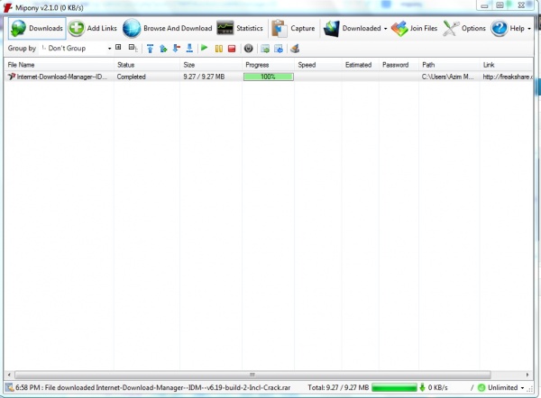Open the Unlimited speed limit dropdown
541x398 pixels.
click(x=501, y=388)
